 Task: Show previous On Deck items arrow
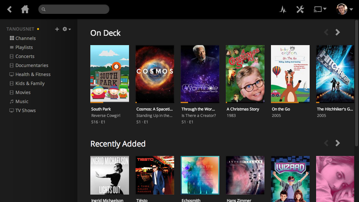(x=326, y=33)
